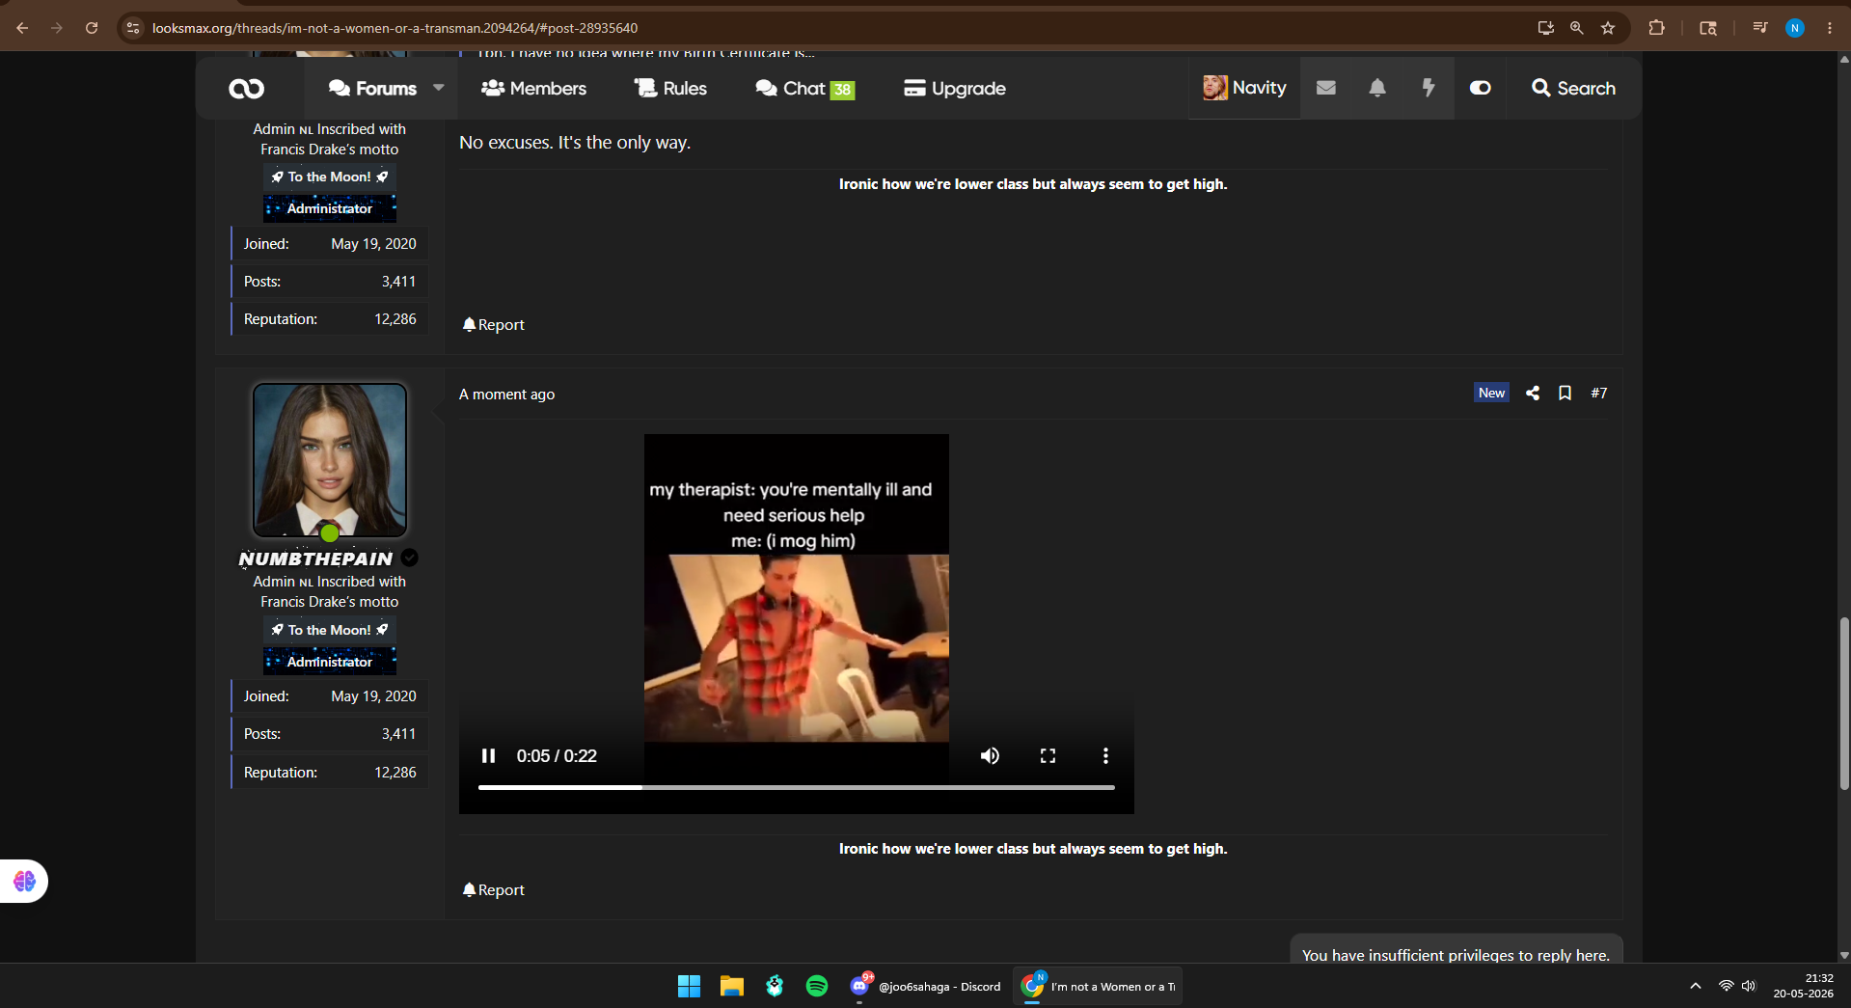The height and width of the screenshot is (1008, 1851).
Task: Expand the Forums dropdown arrow
Action: click(x=439, y=88)
